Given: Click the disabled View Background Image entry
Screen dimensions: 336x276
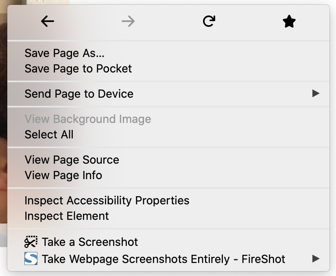Looking at the screenshot, I should click(x=88, y=119).
